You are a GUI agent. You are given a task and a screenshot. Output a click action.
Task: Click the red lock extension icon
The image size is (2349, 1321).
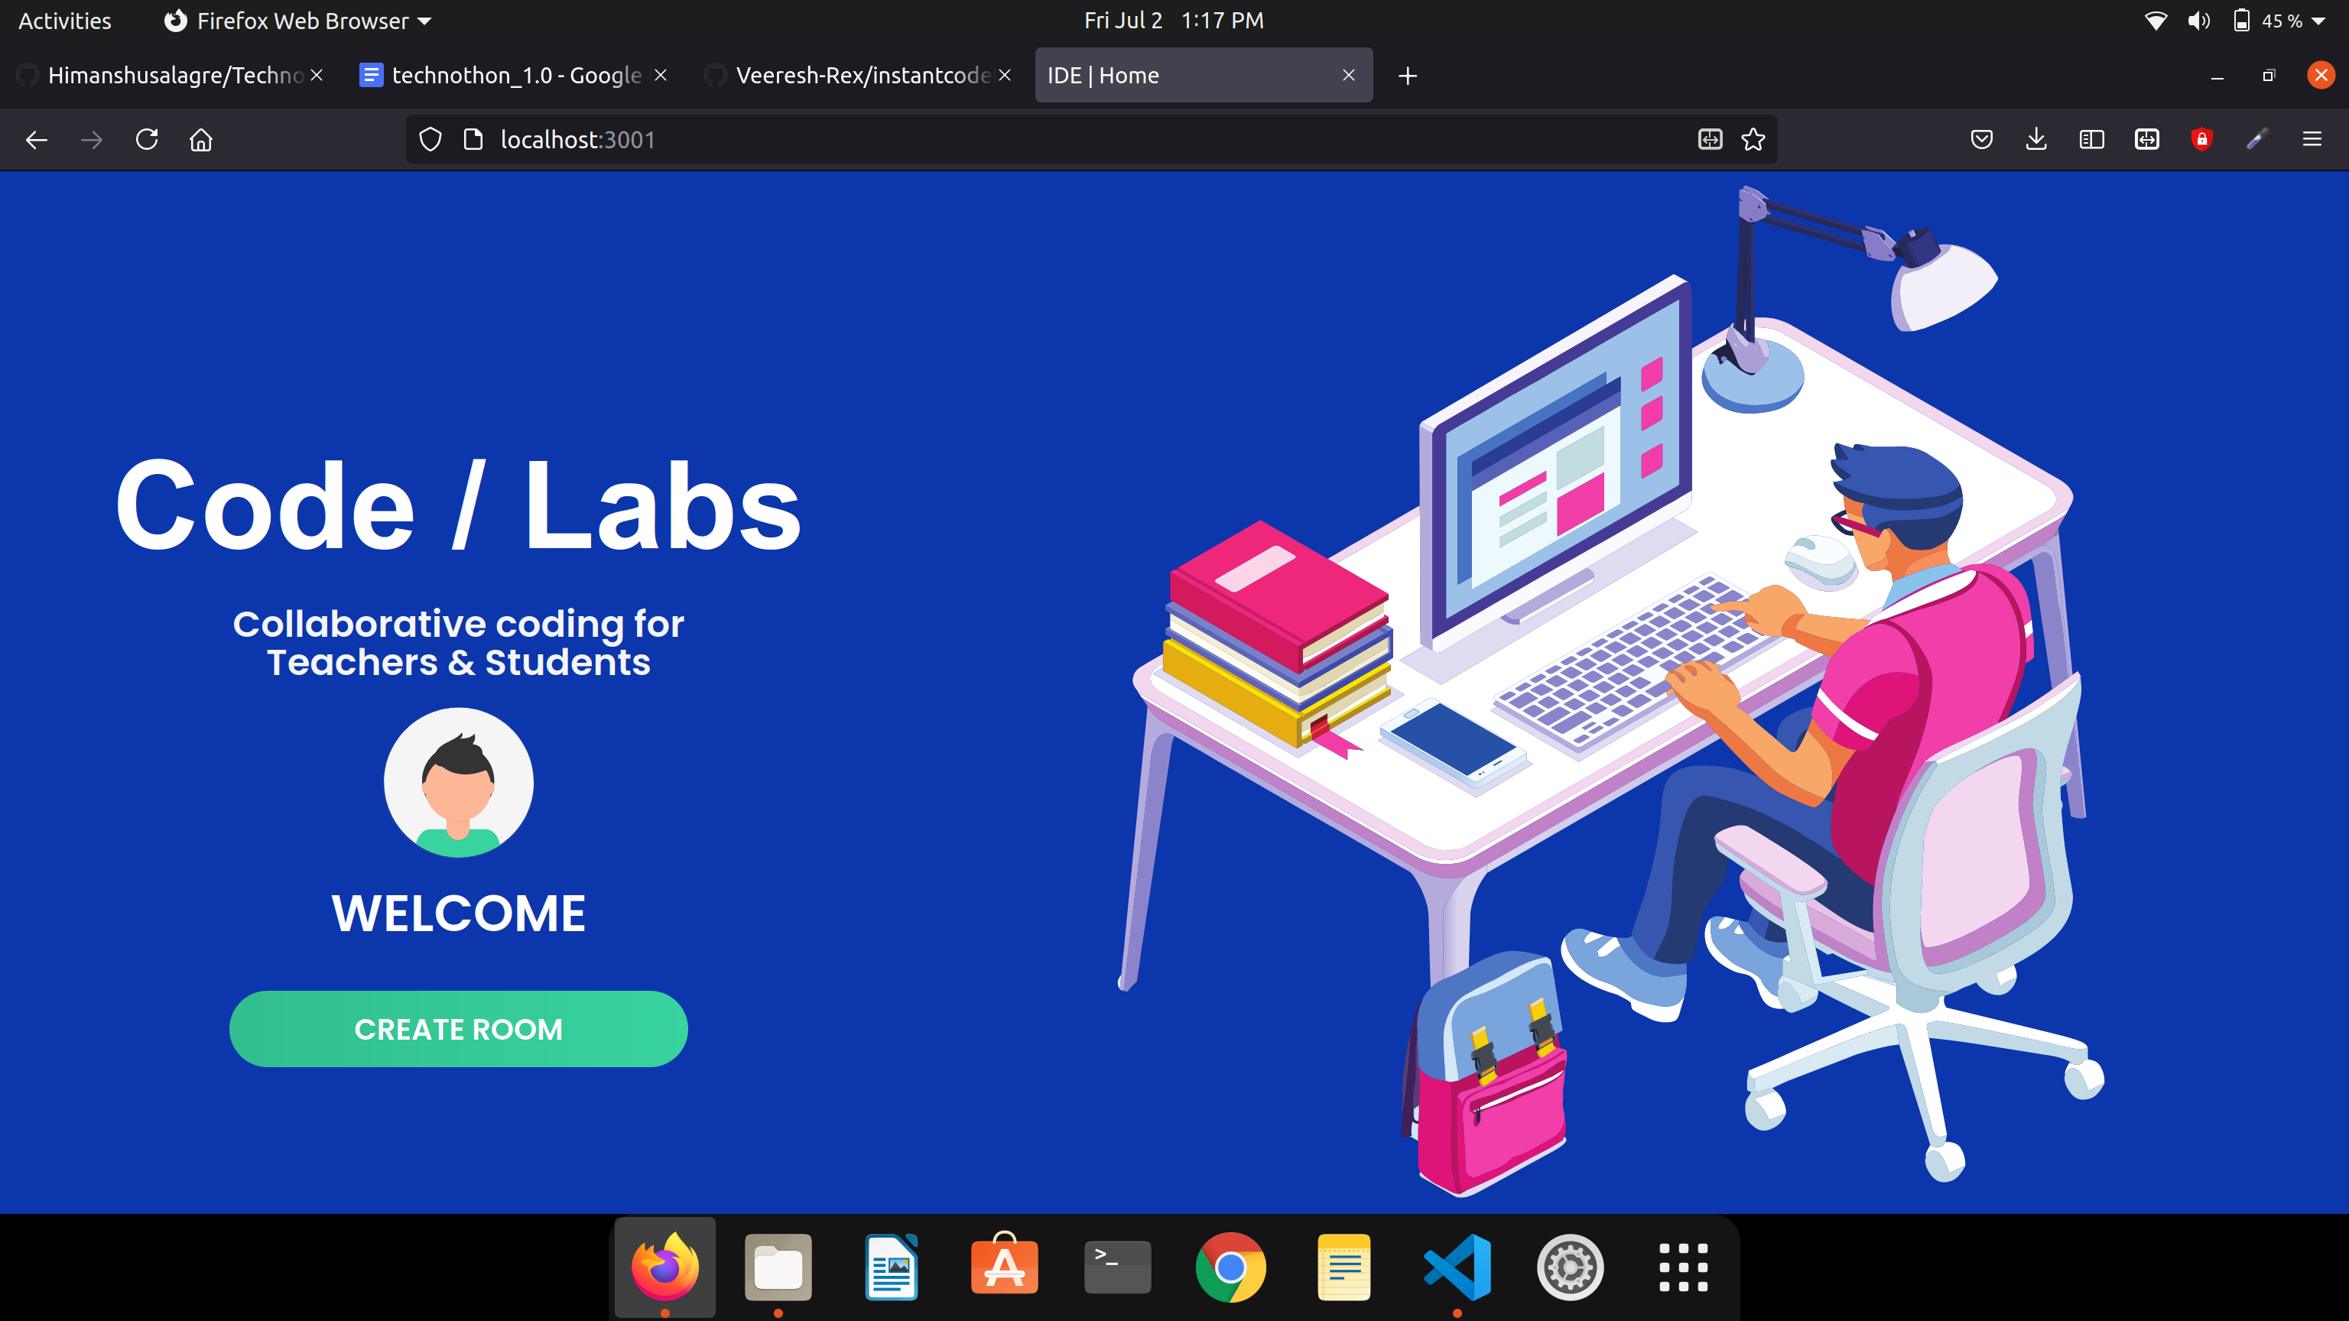pyautogui.click(x=2202, y=139)
